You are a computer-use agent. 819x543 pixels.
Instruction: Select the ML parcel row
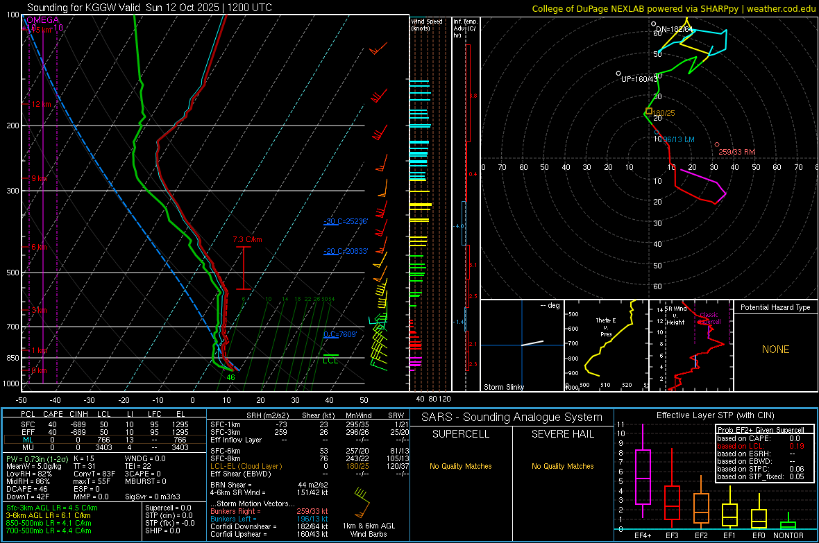105,440
